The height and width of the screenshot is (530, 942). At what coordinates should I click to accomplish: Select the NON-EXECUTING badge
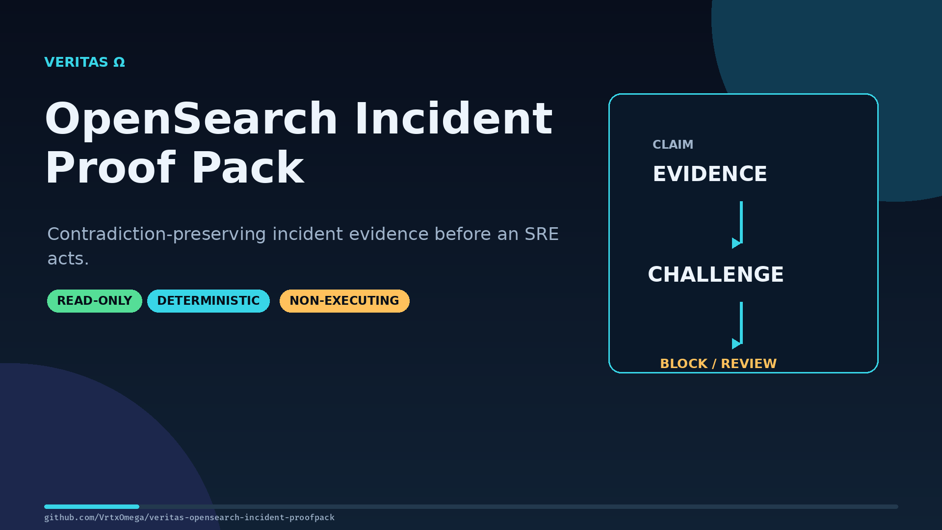click(344, 301)
